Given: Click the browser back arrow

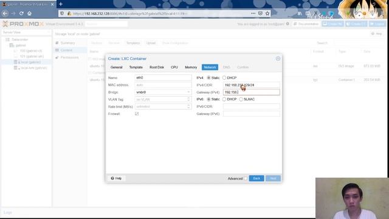Looking at the screenshot, I should click(5, 13).
